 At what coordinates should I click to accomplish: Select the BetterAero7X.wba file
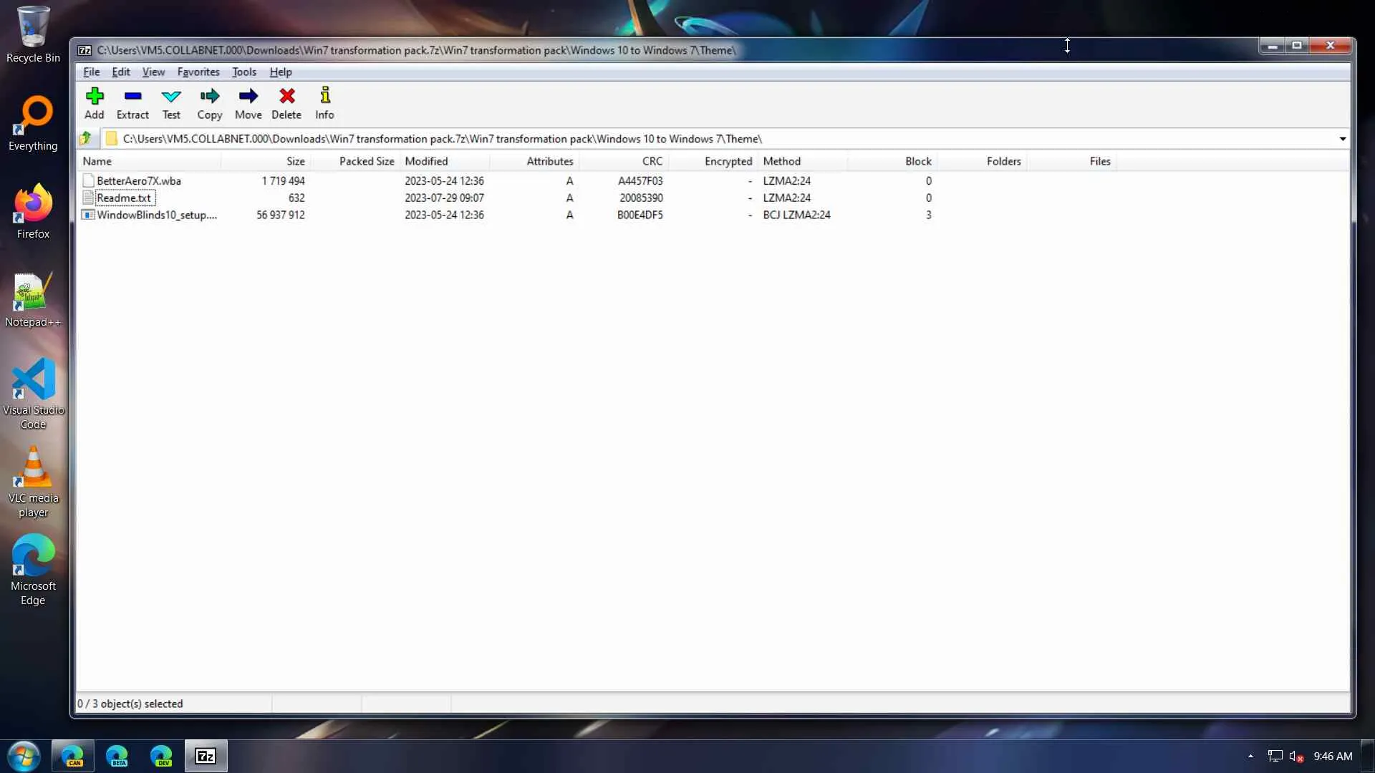138,181
